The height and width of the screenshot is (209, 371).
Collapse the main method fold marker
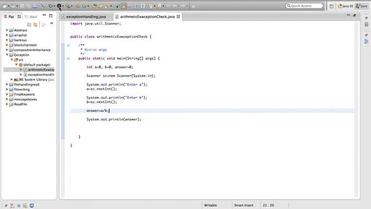tap(68, 58)
